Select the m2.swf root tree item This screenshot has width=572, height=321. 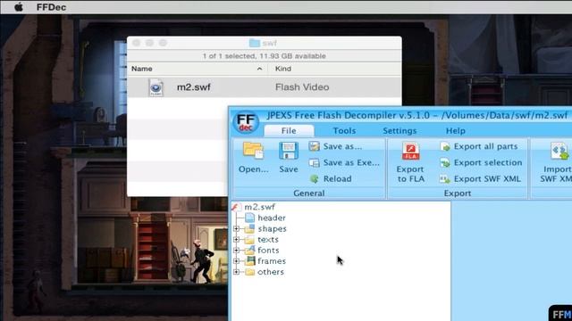tap(259, 207)
